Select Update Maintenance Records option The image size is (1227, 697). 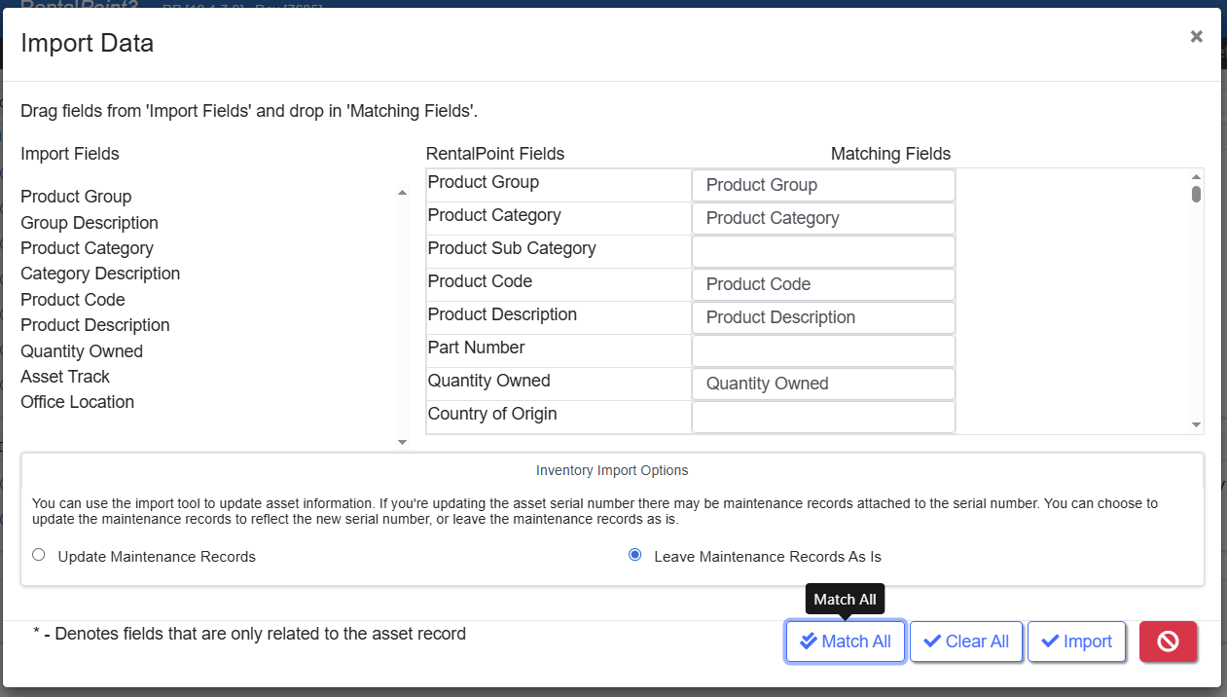coord(39,556)
